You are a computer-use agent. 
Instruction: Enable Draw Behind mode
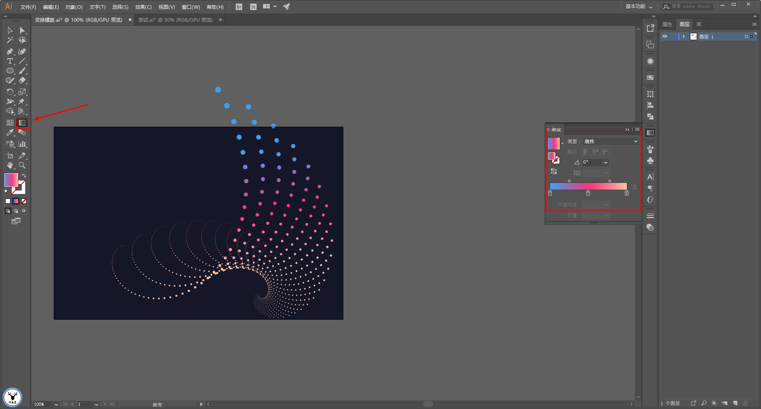pyautogui.click(x=16, y=211)
